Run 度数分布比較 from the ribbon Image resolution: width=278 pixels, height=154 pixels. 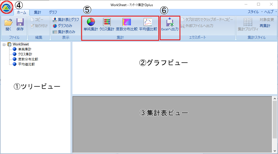click(126, 25)
